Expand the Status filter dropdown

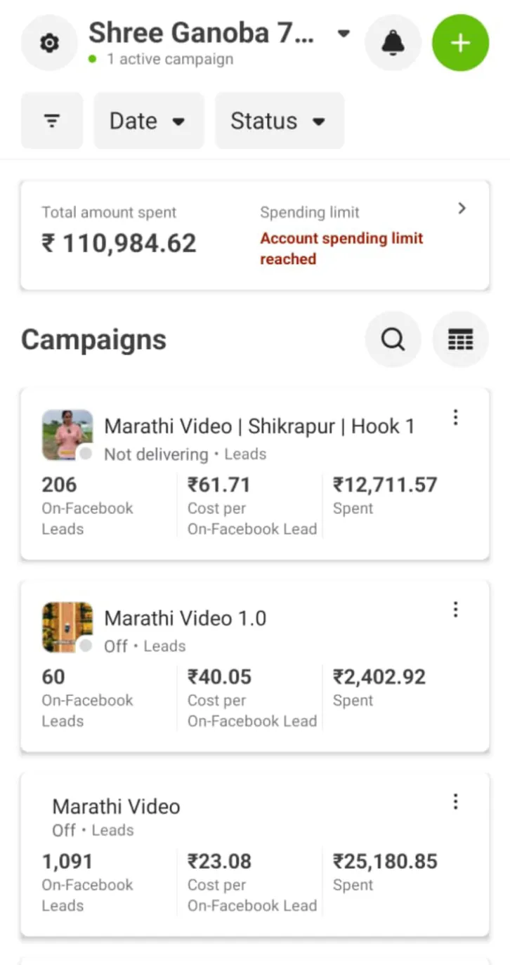pyautogui.click(x=279, y=121)
